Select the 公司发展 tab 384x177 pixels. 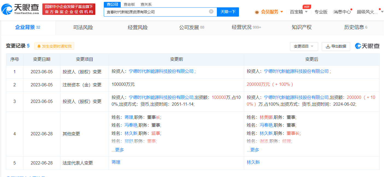pyautogui.click(x=192, y=27)
